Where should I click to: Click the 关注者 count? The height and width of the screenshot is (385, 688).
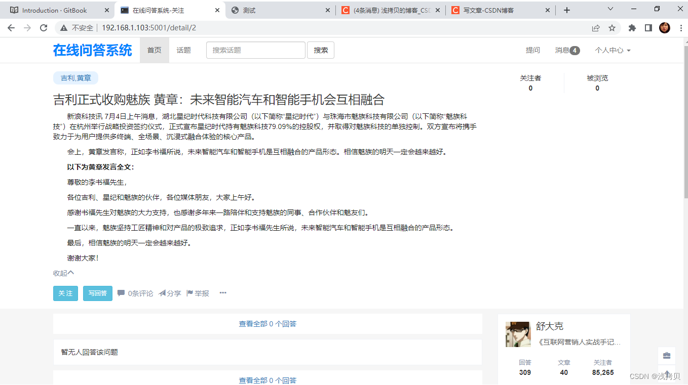point(530,88)
